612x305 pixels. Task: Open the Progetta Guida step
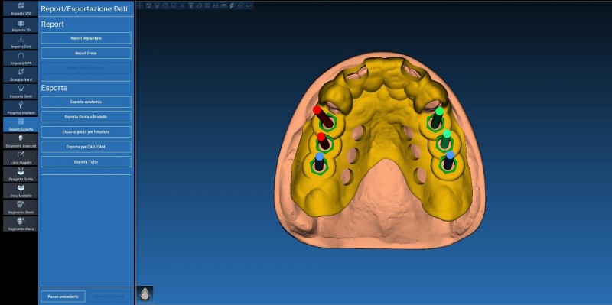click(21, 174)
